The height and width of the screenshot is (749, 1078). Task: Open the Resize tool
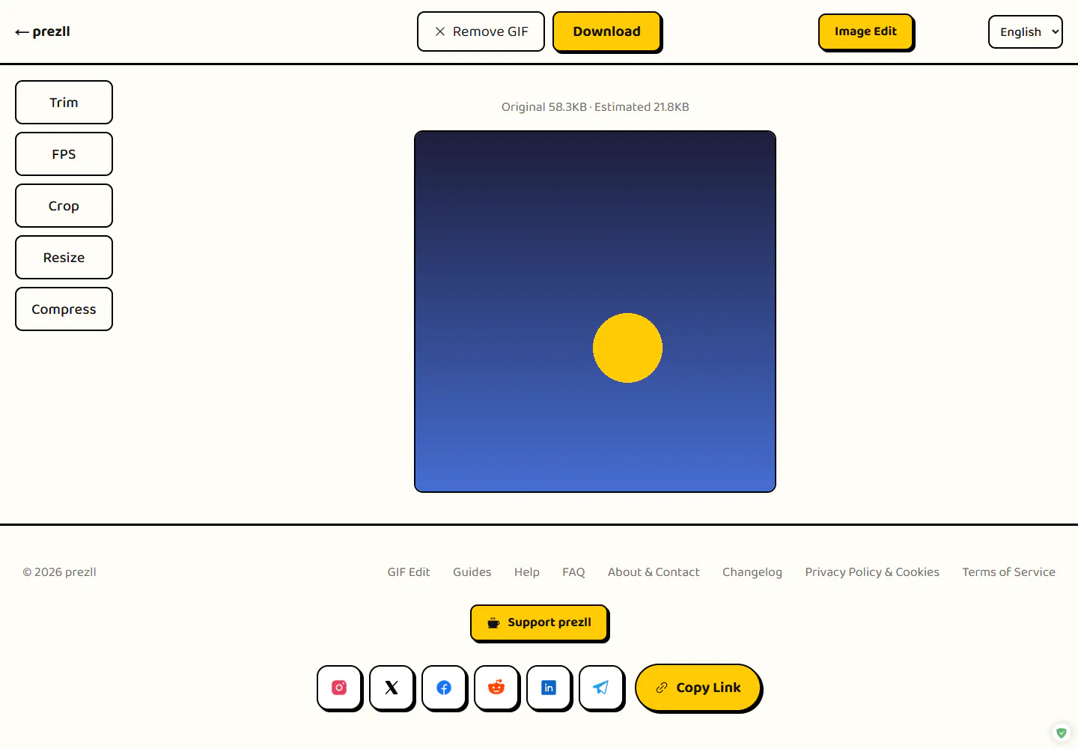(64, 258)
